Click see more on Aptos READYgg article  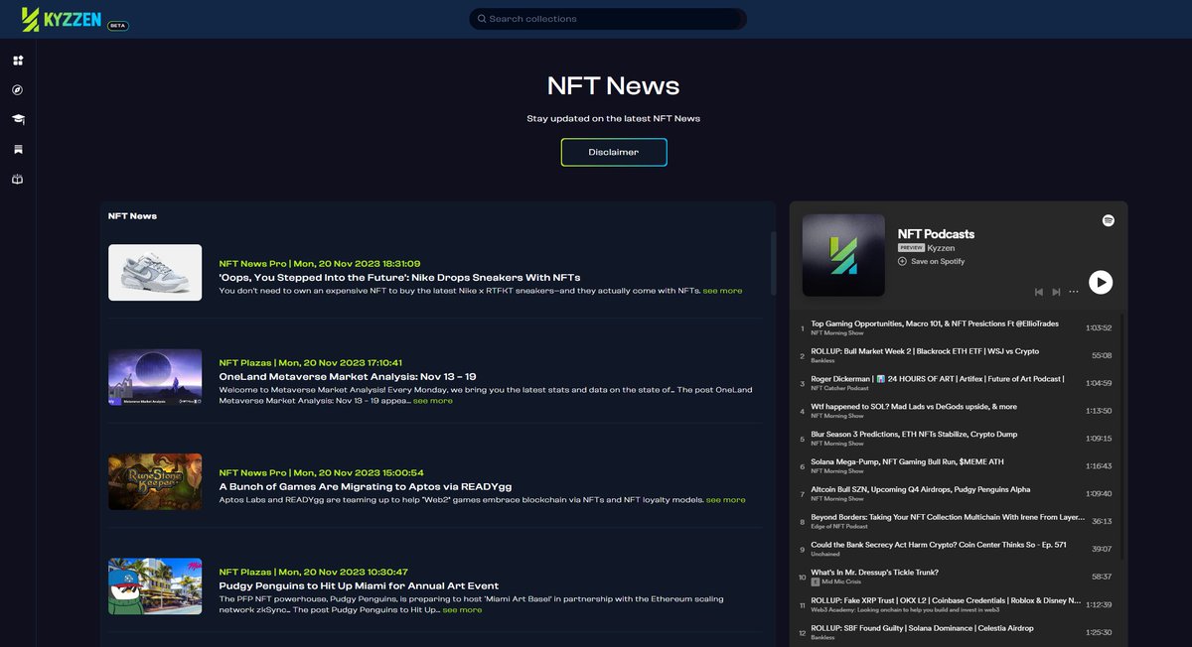tap(725, 500)
